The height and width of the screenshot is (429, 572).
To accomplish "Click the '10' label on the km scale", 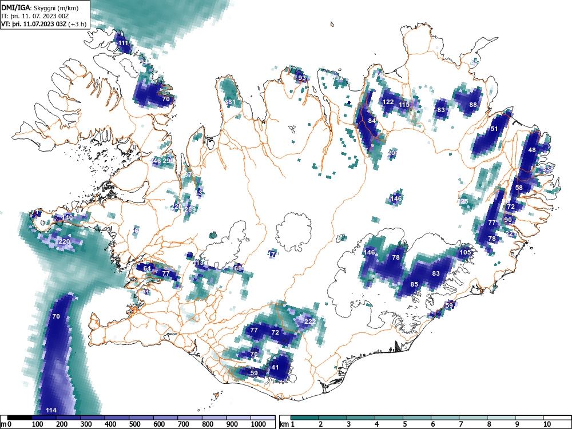I will coord(546,424).
